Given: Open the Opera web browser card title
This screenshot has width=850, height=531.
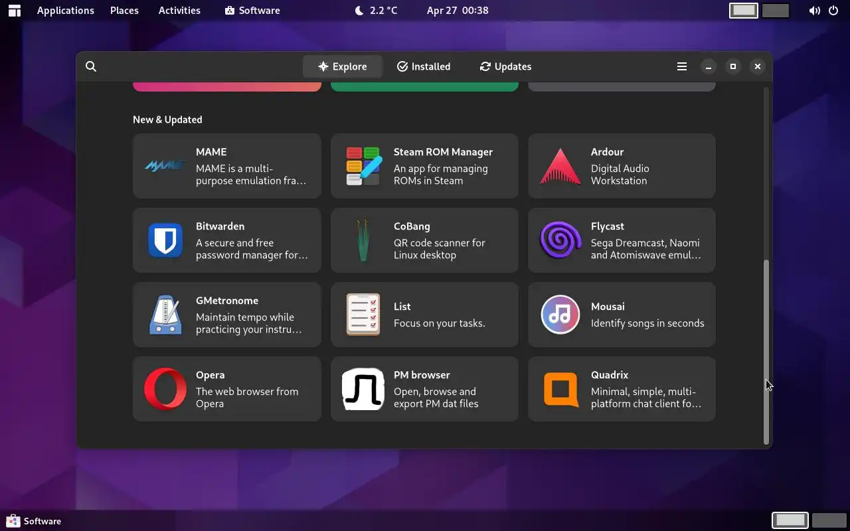Looking at the screenshot, I should tap(211, 375).
